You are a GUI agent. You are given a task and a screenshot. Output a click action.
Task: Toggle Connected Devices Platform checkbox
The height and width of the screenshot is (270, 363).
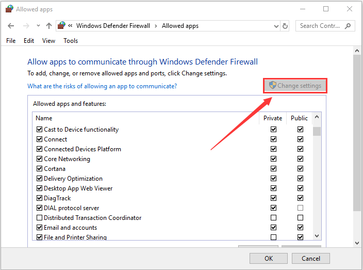click(x=39, y=149)
